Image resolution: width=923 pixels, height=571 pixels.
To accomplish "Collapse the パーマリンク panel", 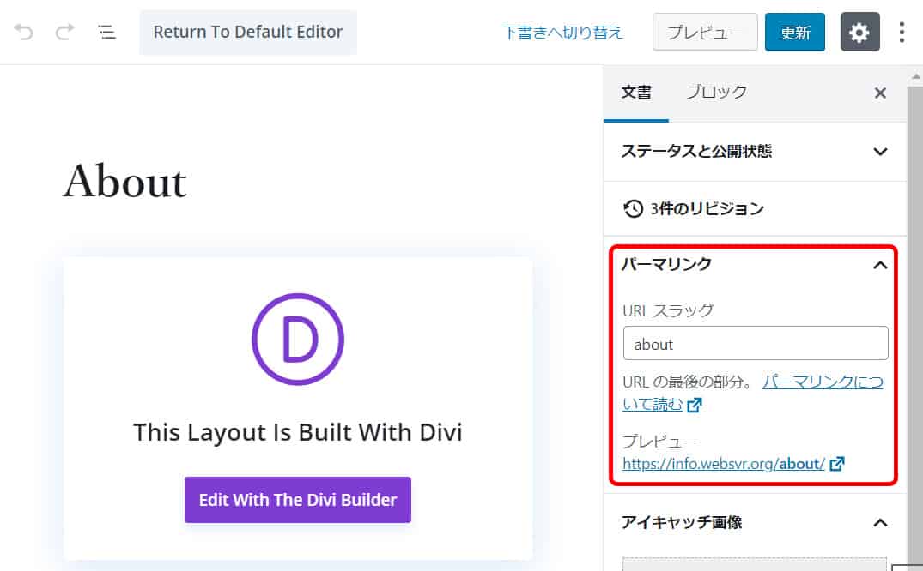I will tap(879, 265).
